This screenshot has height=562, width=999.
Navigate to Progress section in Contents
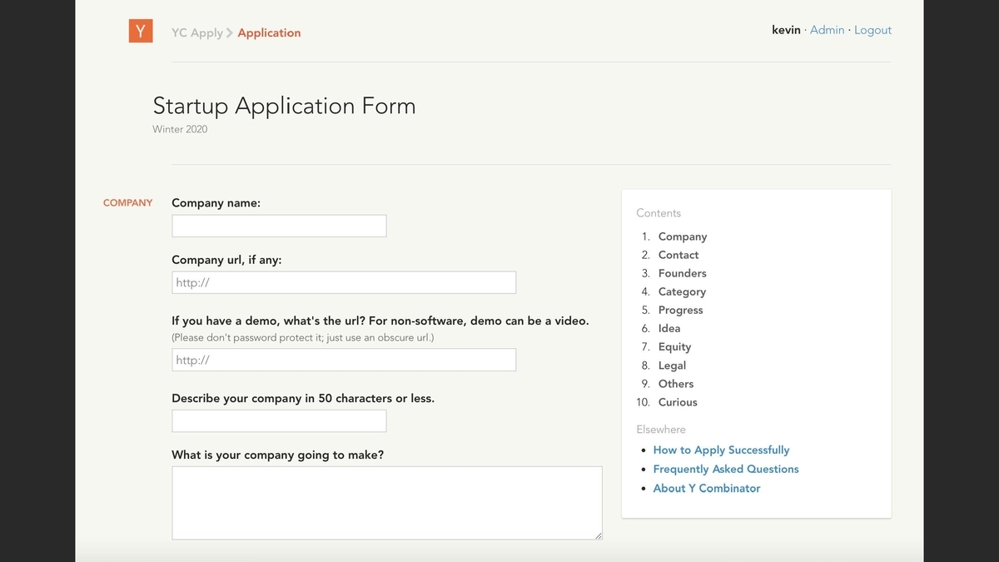[x=680, y=310]
